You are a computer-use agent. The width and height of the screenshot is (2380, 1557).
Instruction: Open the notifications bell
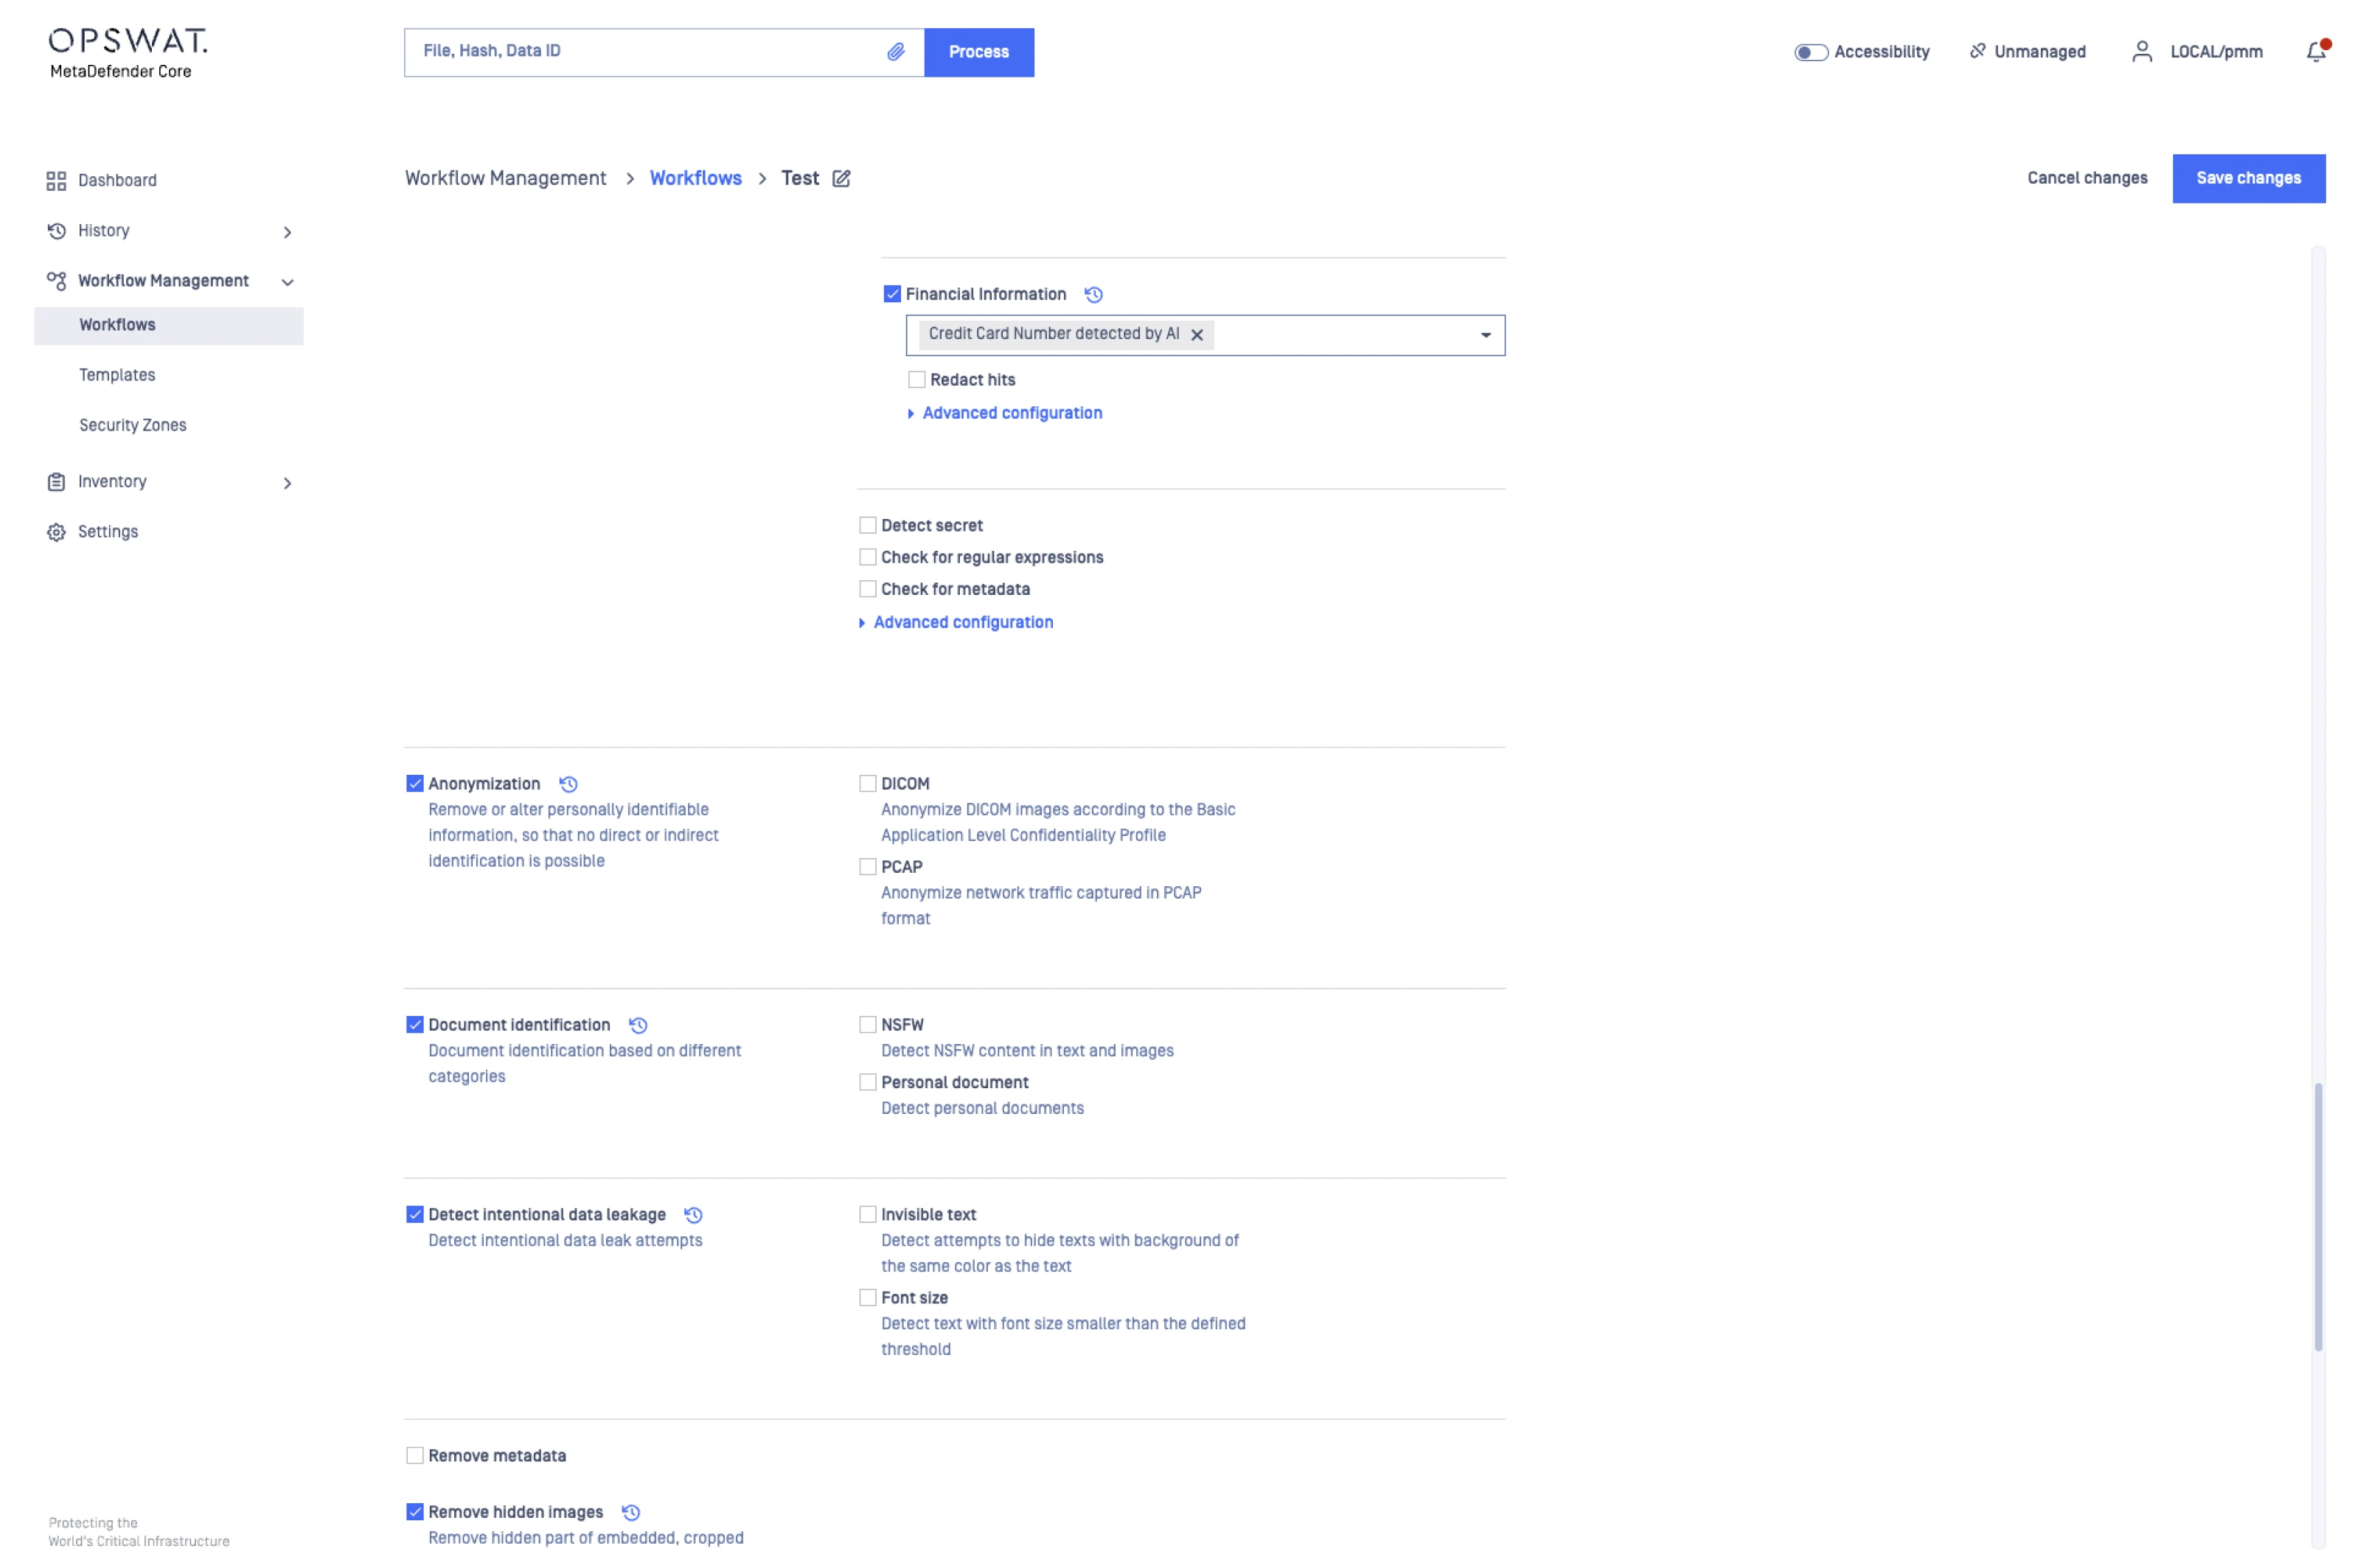(x=2315, y=52)
